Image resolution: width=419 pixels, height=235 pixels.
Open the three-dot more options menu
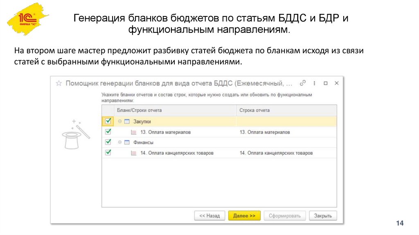(314, 83)
